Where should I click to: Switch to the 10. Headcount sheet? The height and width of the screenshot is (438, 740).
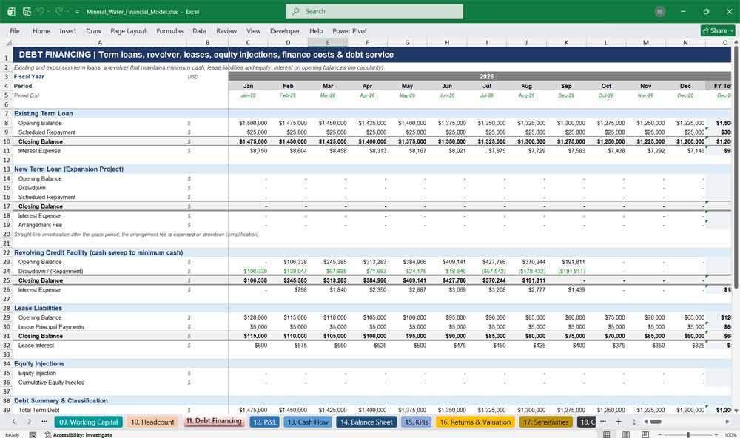pos(152,422)
